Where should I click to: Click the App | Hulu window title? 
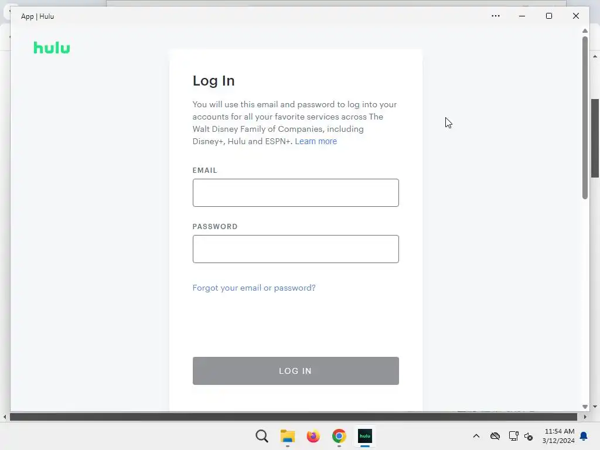tap(37, 16)
